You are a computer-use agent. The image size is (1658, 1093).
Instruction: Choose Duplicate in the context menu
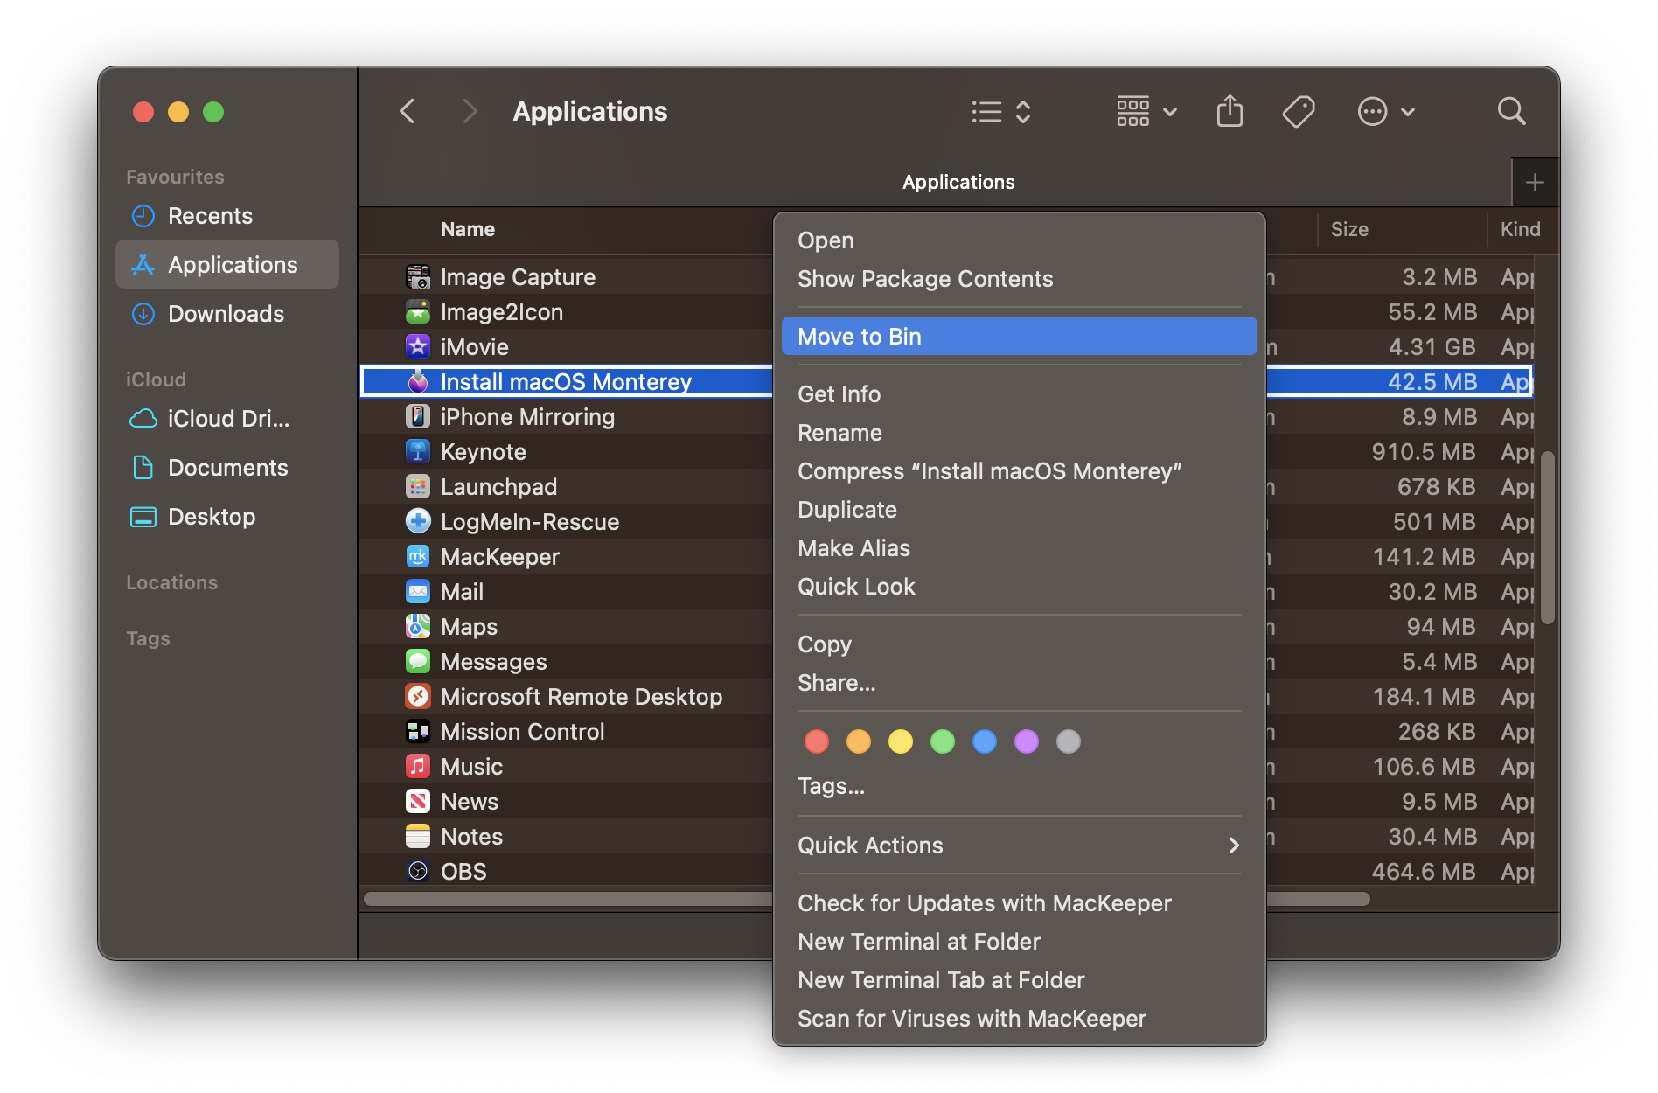1020,510
